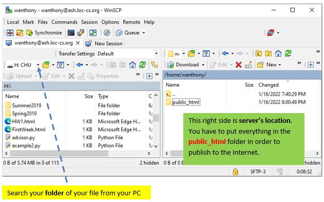Toggle the Synchronize Browsing icon
Screen dimensions: 324x202
pyautogui.click(x=93, y=33)
